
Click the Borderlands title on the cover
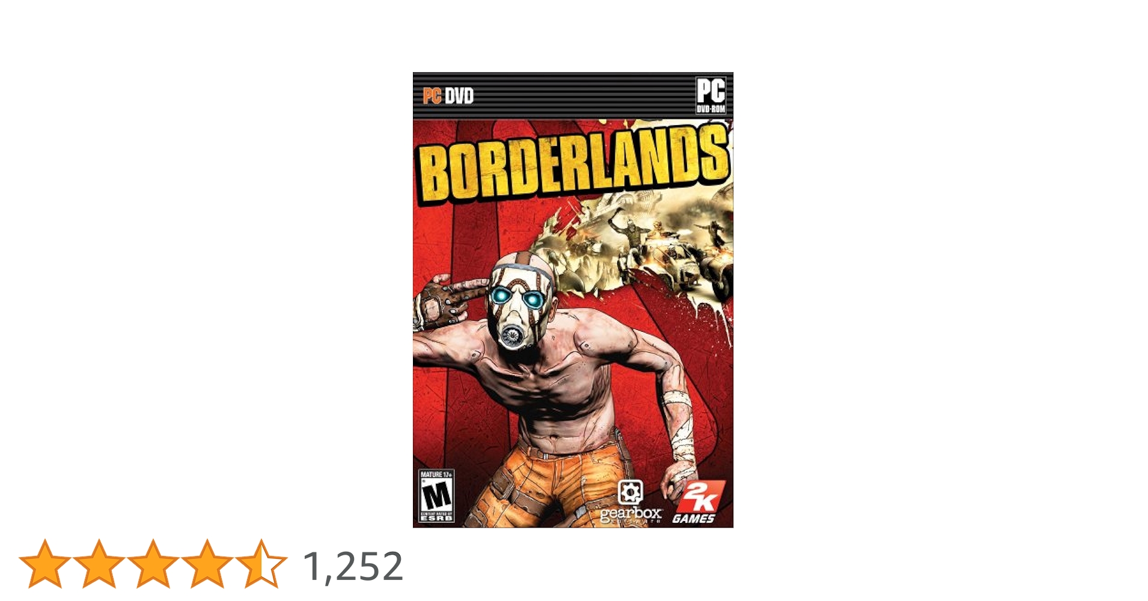point(573,162)
